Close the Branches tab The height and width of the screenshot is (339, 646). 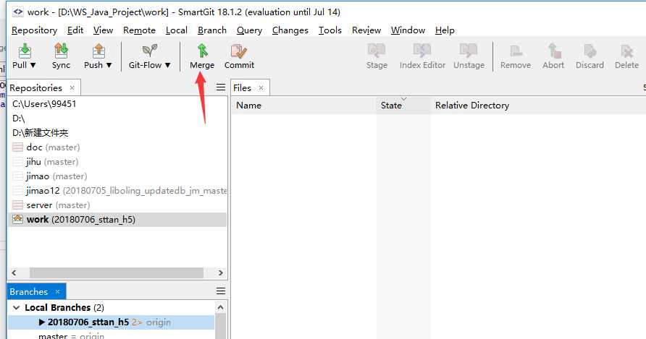pos(58,292)
